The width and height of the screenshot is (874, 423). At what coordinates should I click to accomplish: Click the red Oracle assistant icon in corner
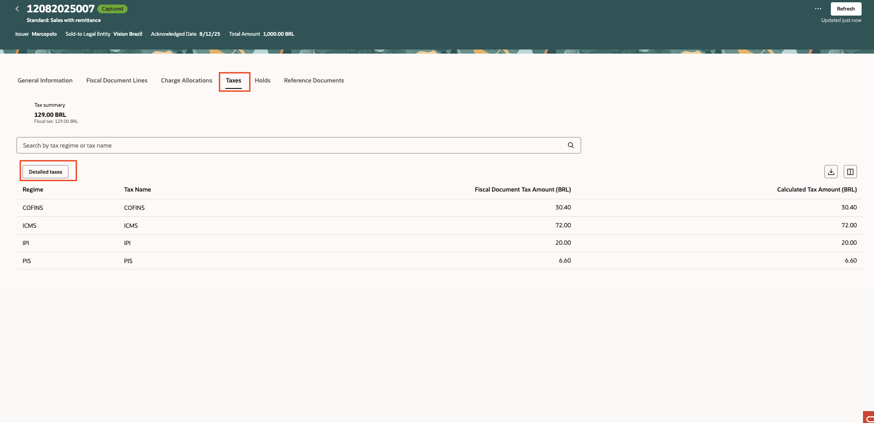point(868,417)
